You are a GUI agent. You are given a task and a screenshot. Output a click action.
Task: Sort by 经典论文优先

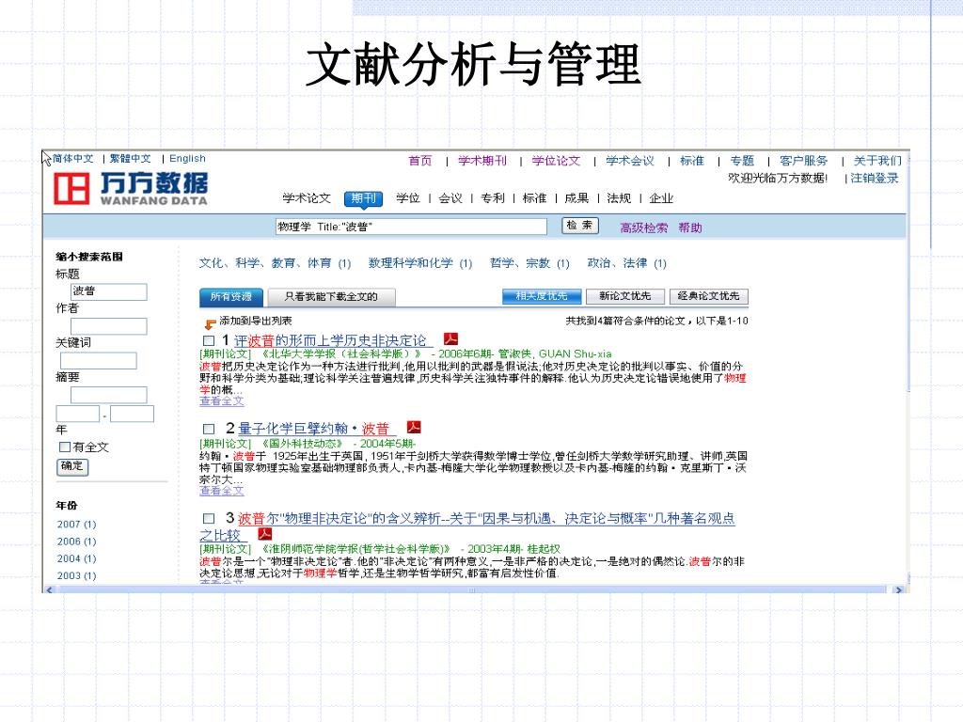tap(709, 296)
